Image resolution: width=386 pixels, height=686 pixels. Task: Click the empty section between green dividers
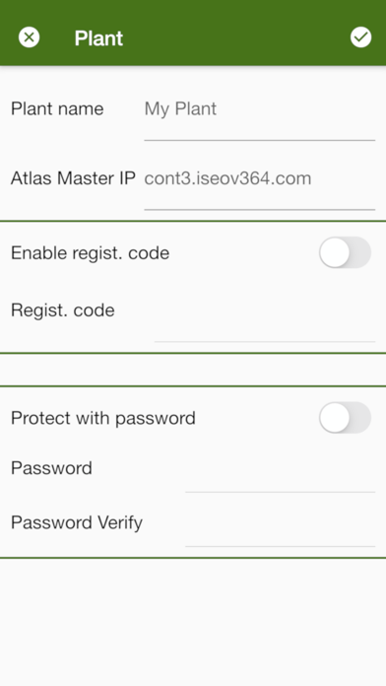tap(193, 370)
